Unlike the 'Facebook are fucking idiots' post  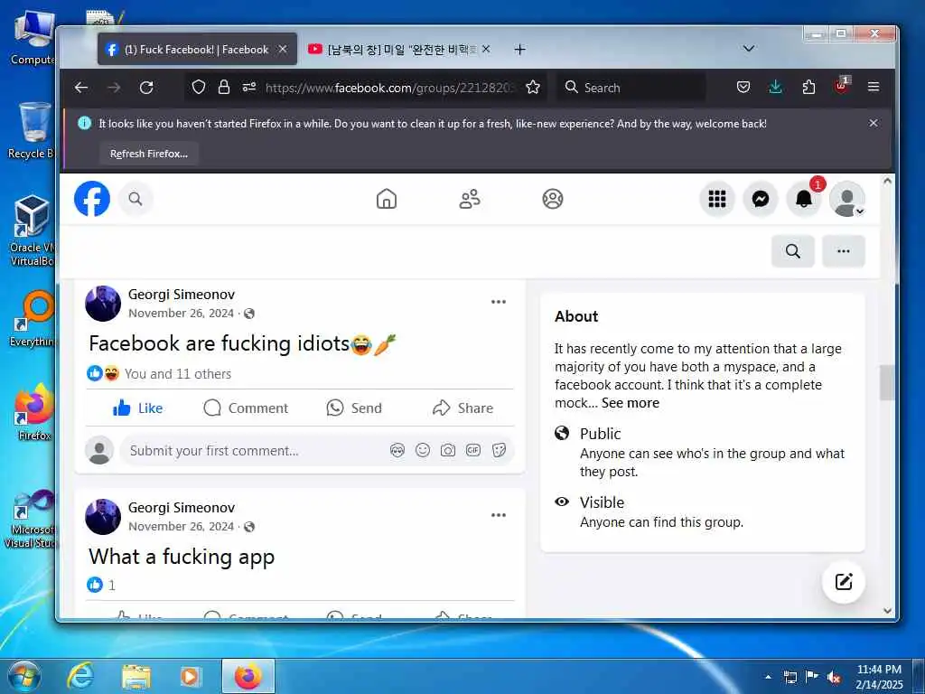pyautogui.click(x=138, y=408)
